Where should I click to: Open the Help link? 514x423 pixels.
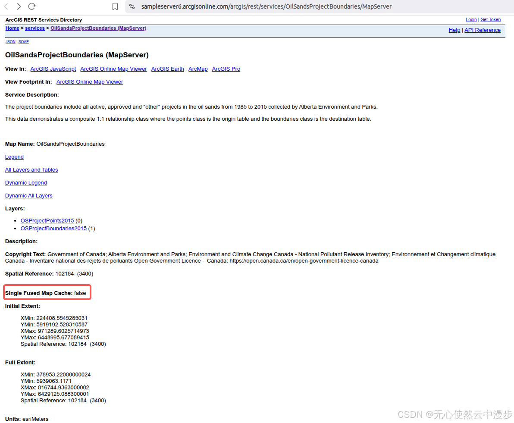pos(454,30)
